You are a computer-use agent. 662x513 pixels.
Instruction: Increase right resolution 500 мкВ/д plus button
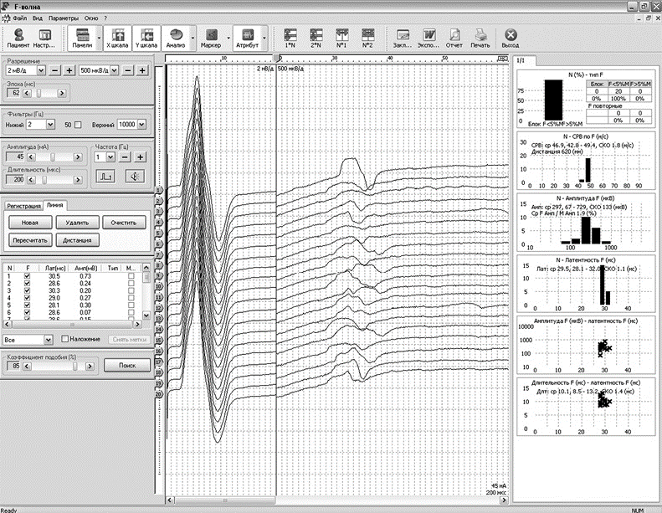coord(142,70)
